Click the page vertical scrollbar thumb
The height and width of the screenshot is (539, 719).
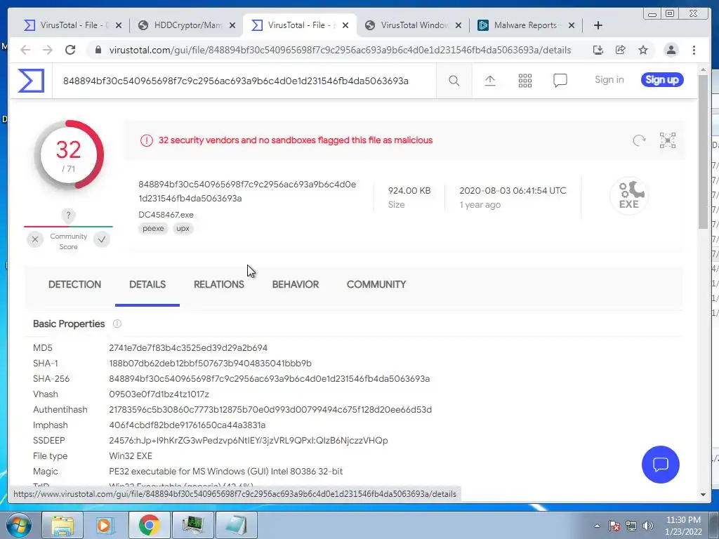703,152
